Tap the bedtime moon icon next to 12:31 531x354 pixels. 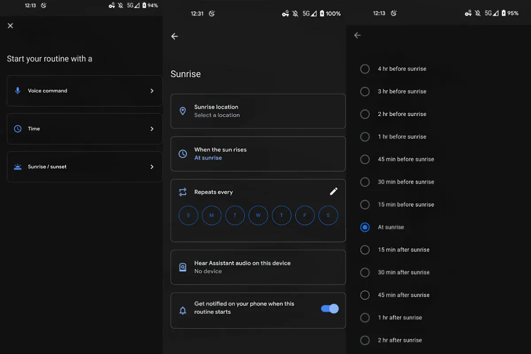click(212, 14)
